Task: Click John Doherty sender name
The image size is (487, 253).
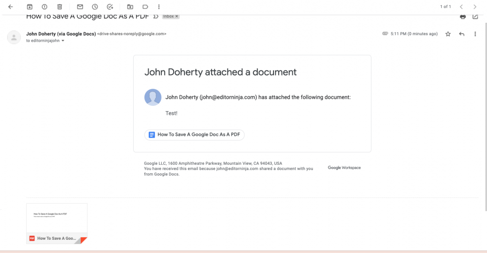Action: pyautogui.click(x=61, y=34)
